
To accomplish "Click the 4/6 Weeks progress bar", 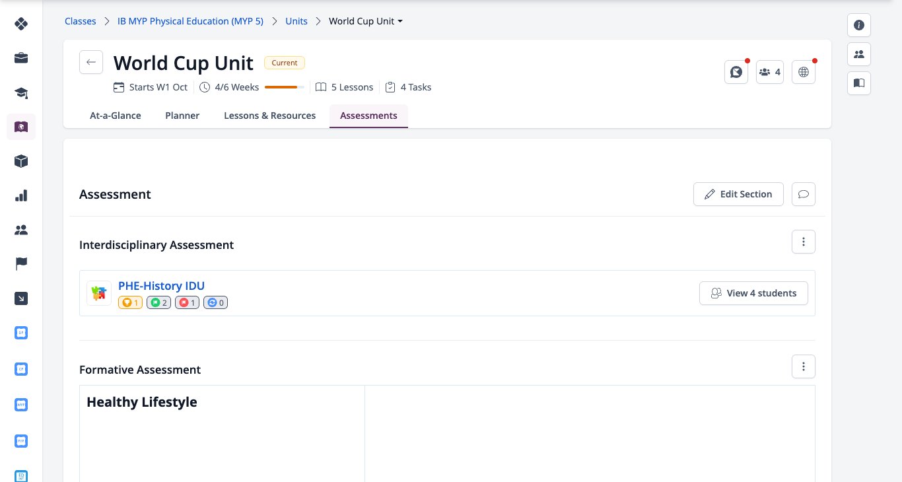I will pyautogui.click(x=285, y=87).
